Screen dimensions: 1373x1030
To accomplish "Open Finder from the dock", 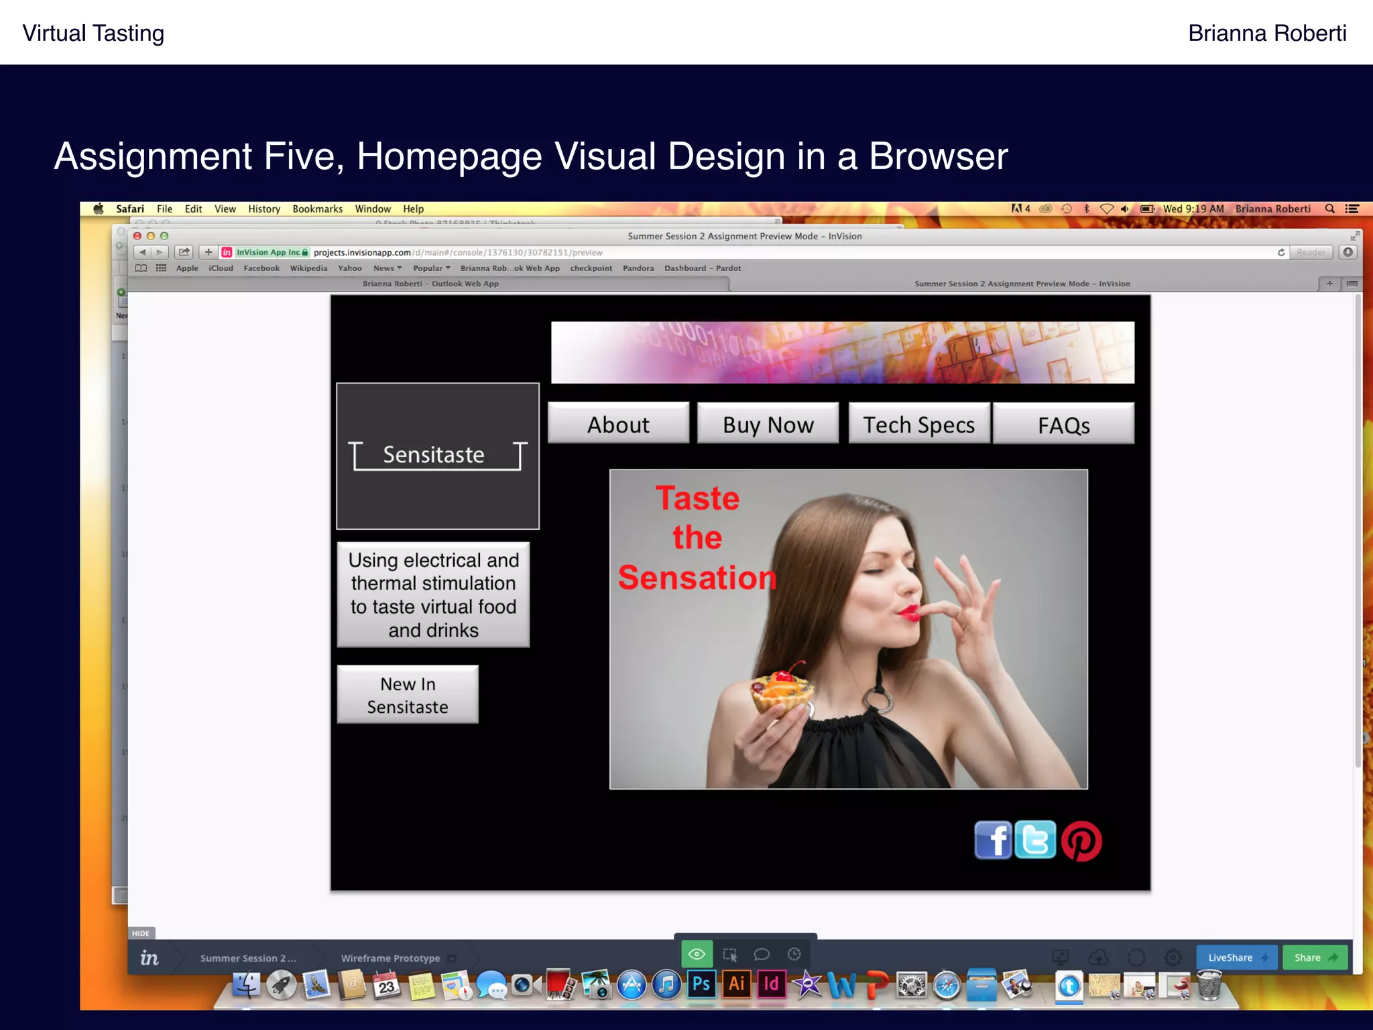I will [247, 985].
